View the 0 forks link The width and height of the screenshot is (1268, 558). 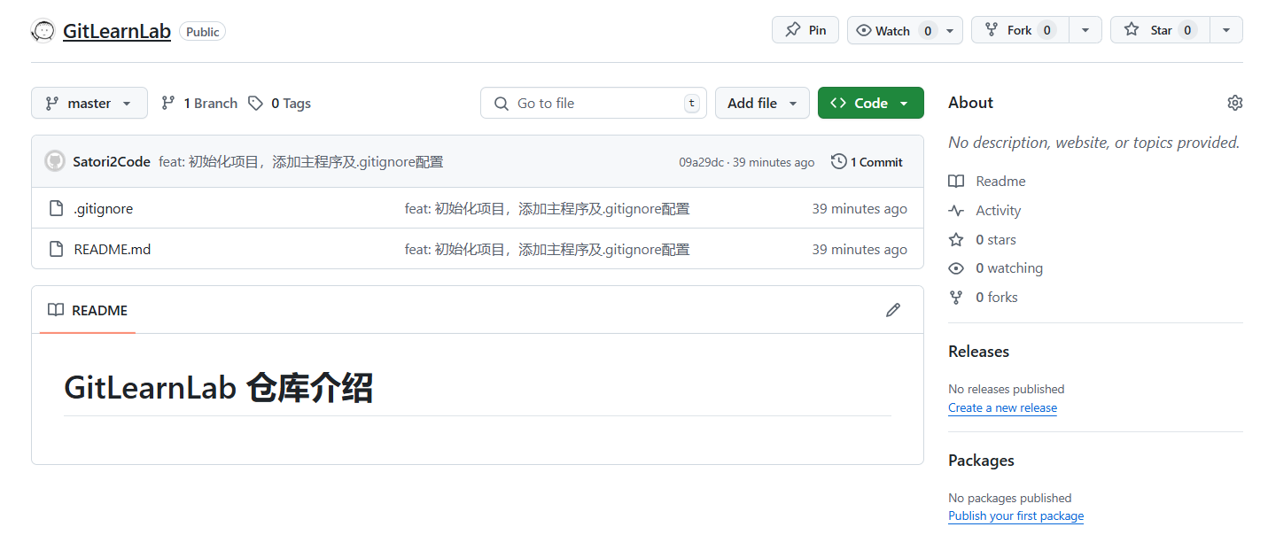pos(983,298)
